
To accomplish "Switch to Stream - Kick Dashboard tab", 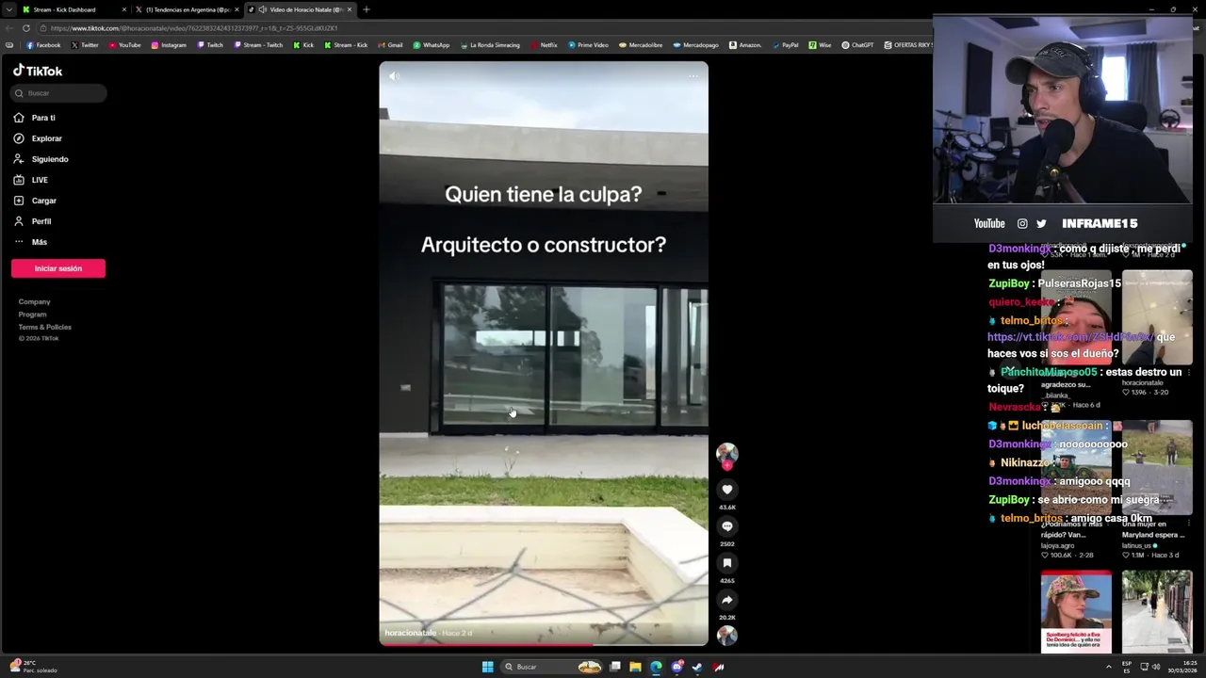I will click(x=73, y=9).
